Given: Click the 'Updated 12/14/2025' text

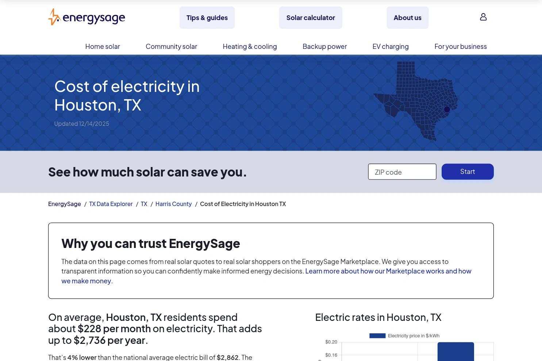Looking at the screenshot, I should click(82, 124).
